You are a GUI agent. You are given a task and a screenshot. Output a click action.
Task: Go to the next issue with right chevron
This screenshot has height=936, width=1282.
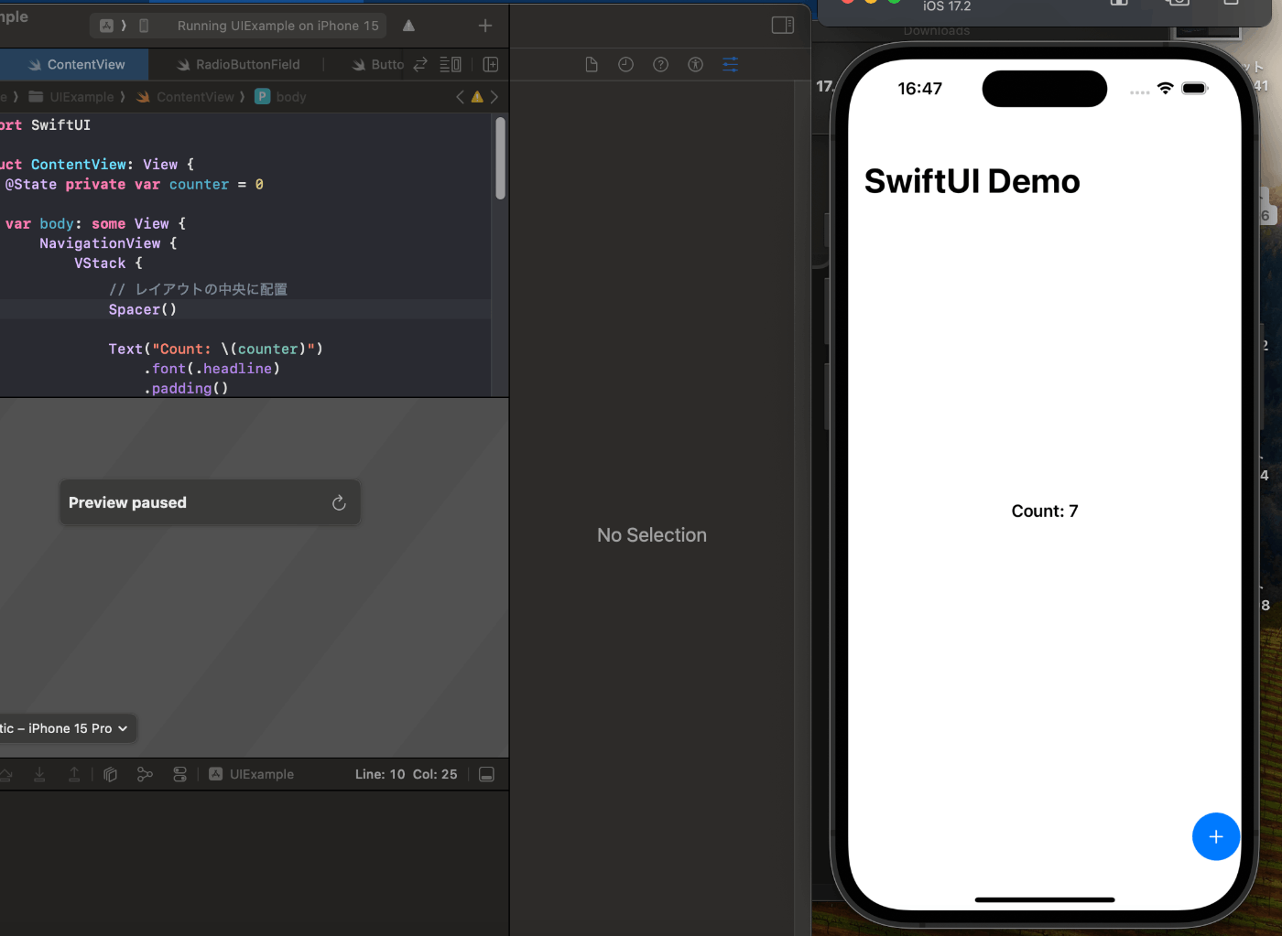tap(494, 97)
